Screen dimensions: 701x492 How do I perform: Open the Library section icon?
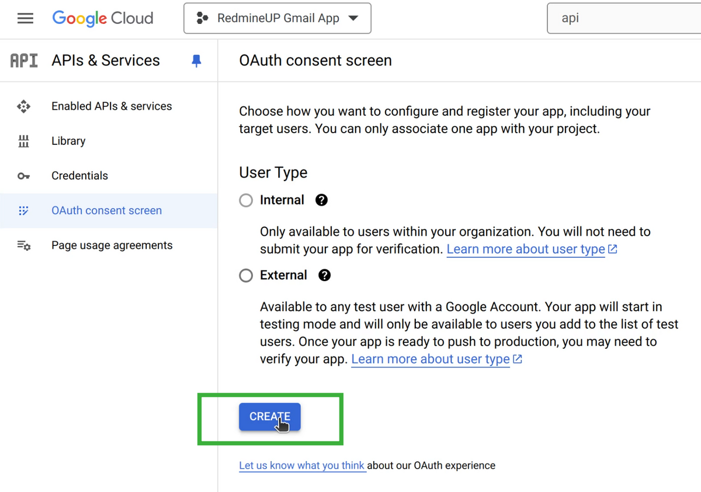(23, 141)
